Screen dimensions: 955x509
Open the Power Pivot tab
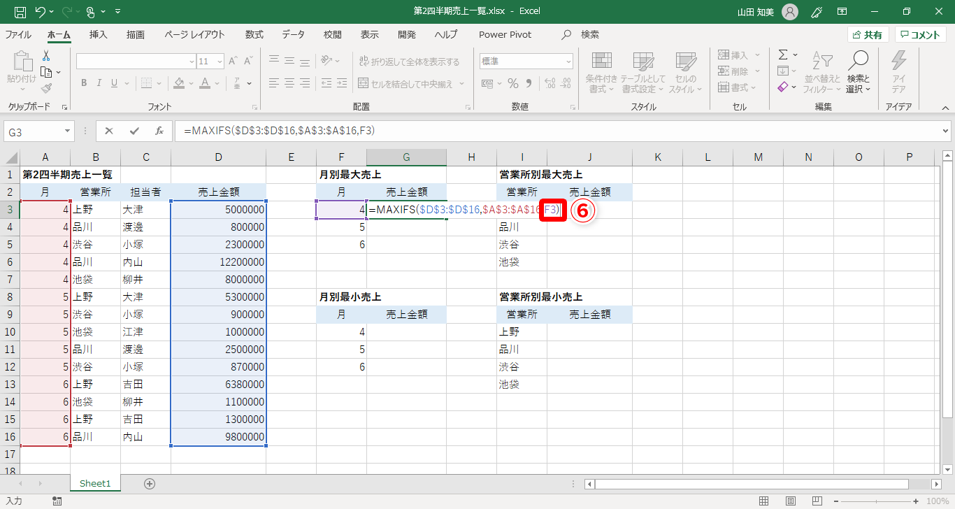point(505,34)
